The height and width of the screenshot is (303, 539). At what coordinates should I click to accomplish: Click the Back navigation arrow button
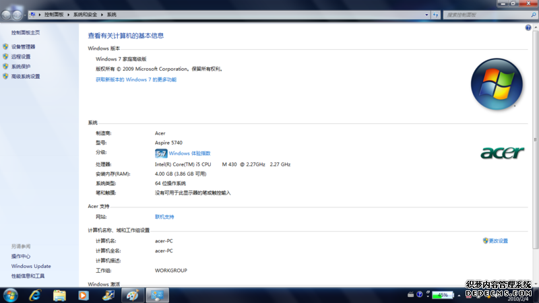point(7,15)
